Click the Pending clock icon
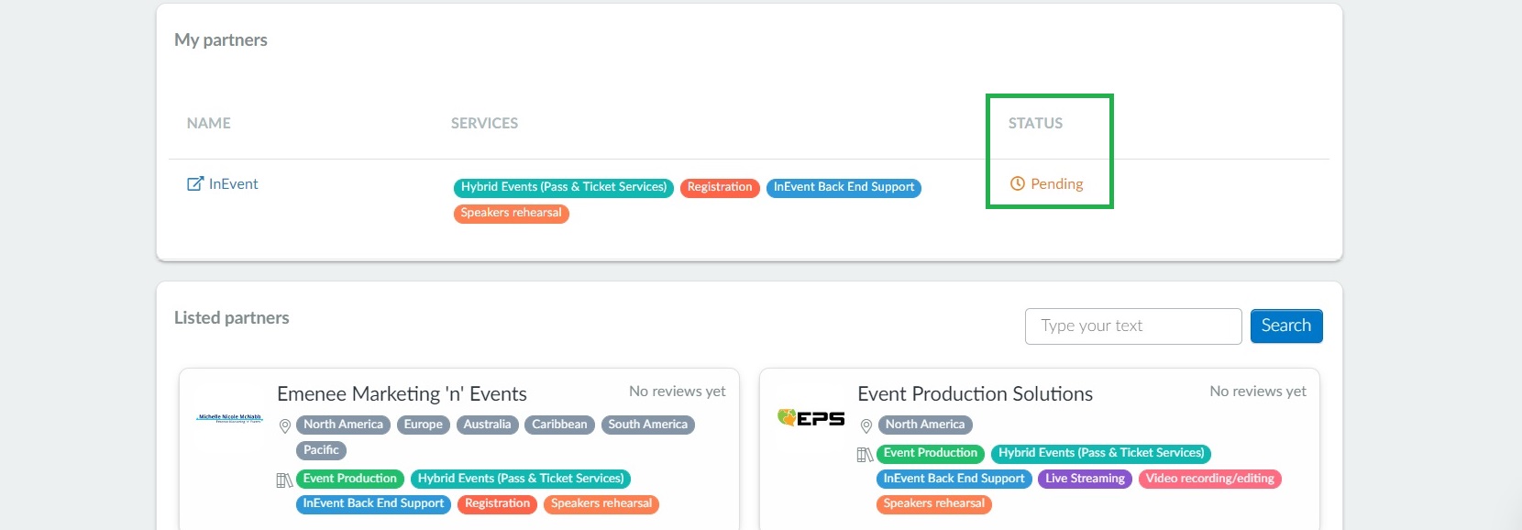 [1017, 183]
